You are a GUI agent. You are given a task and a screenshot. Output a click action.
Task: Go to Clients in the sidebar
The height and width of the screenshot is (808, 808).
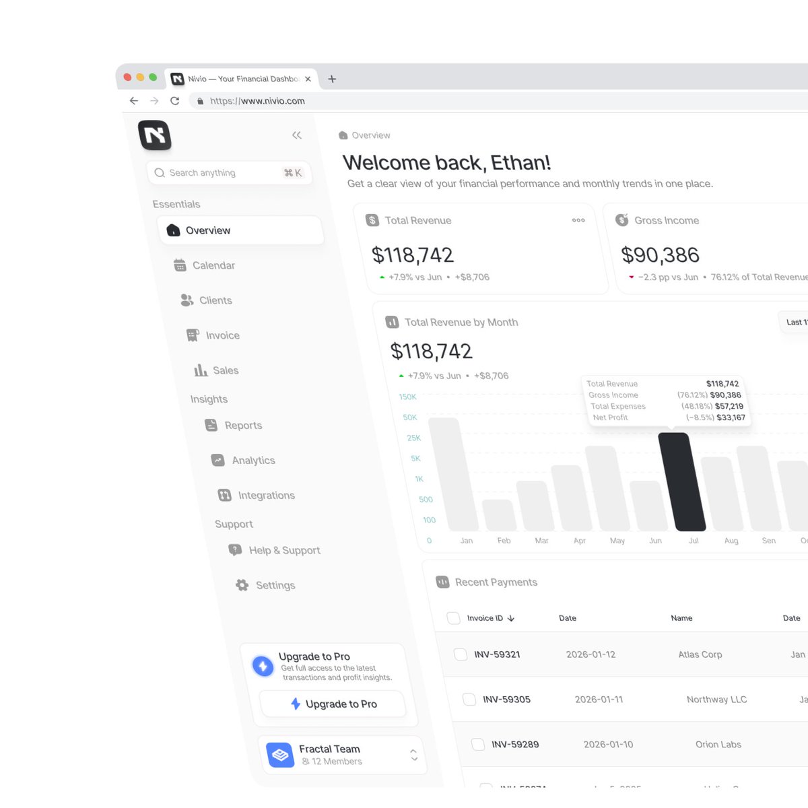pyautogui.click(x=207, y=300)
